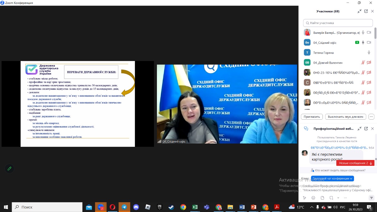
Task: Open Word from taskbar
Action: point(242,207)
